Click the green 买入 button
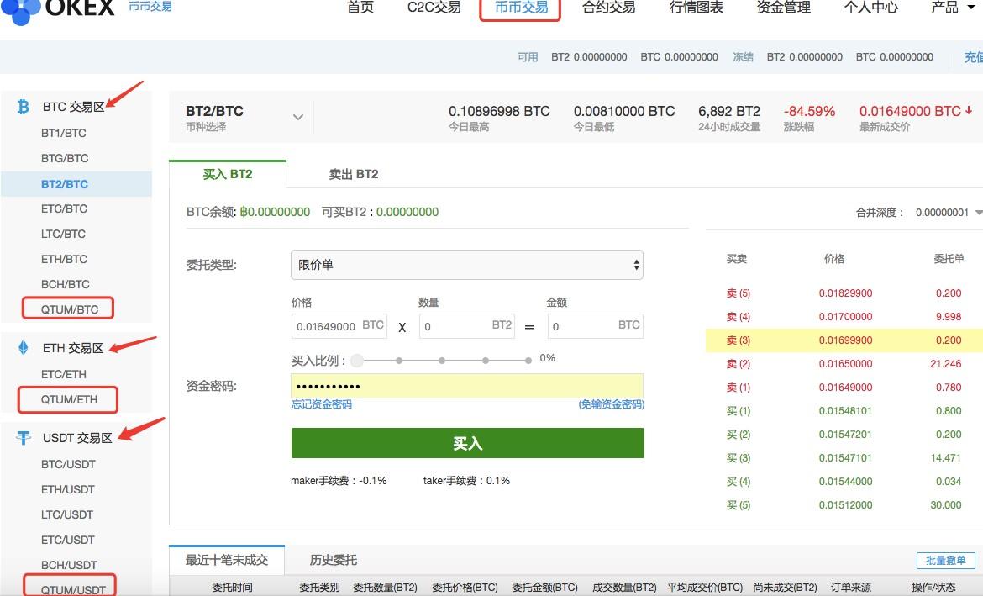The height and width of the screenshot is (596, 983). tap(468, 443)
